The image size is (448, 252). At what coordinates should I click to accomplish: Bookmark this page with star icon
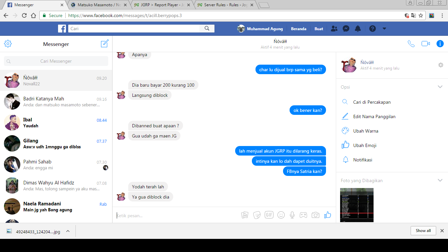[x=421, y=15]
